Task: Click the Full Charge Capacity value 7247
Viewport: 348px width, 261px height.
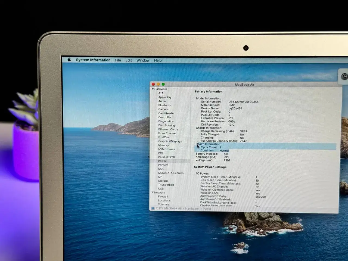Action: 243,141
